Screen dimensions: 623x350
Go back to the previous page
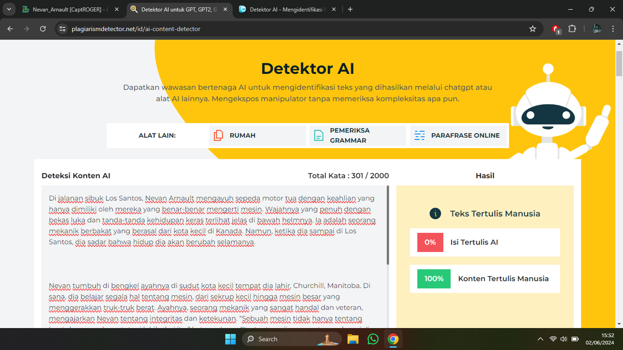point(10,29)
